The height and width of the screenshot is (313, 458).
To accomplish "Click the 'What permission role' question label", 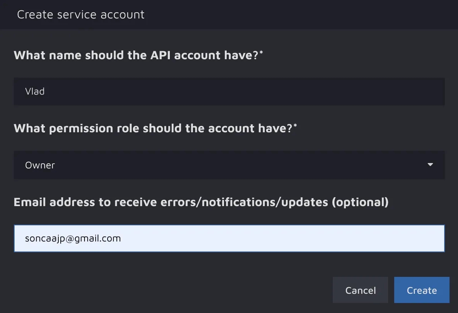I will [x=153, y=128].
